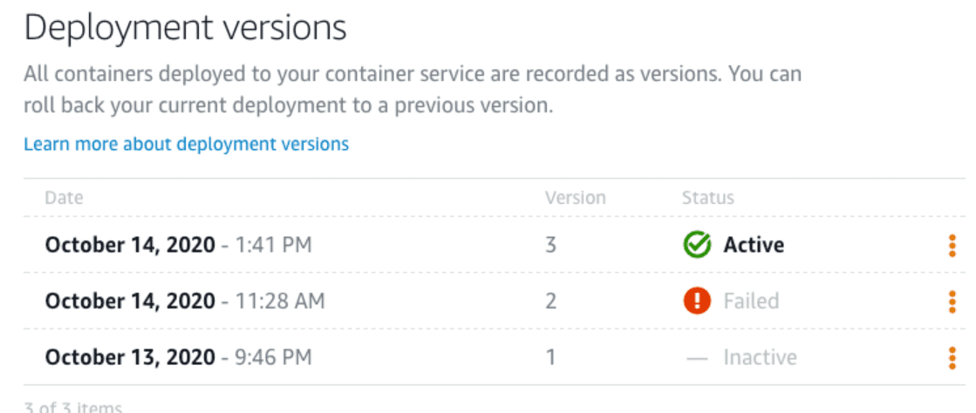Click the green Active checkmark icon
This screenshot has height=413, width=976.
click(x=697, y=246)
